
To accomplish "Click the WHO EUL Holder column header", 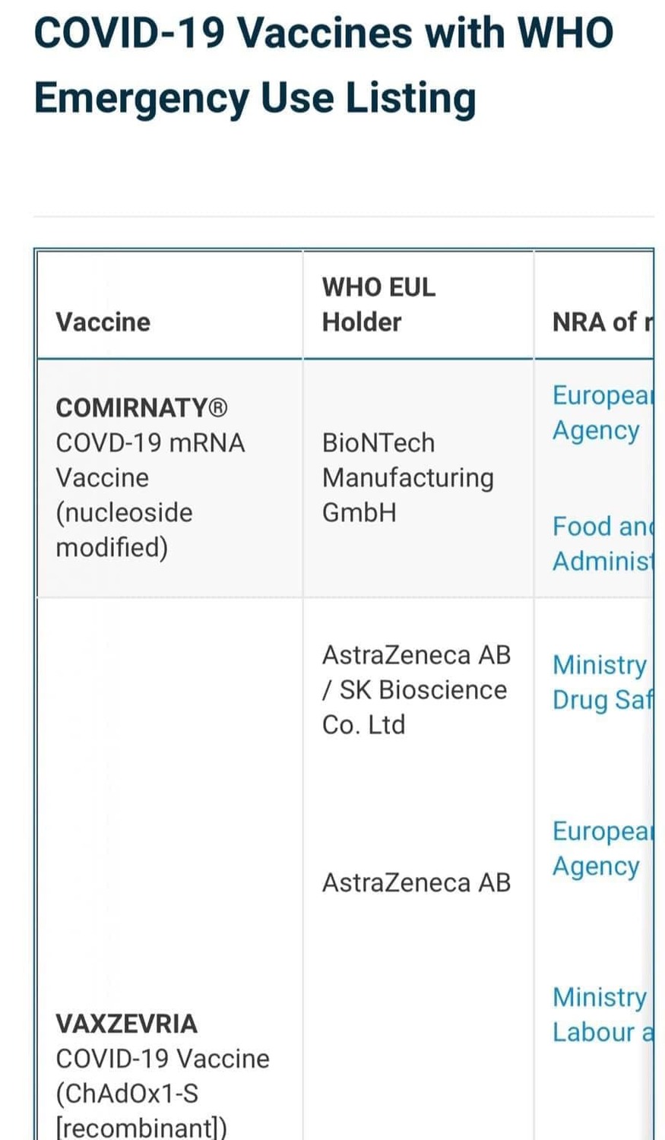I will [x=378, y=304].
